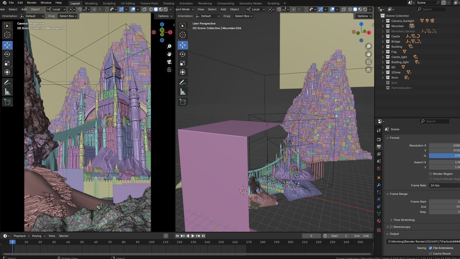
Task: Click the Resolution percentage slider
Action: [444, 156]
